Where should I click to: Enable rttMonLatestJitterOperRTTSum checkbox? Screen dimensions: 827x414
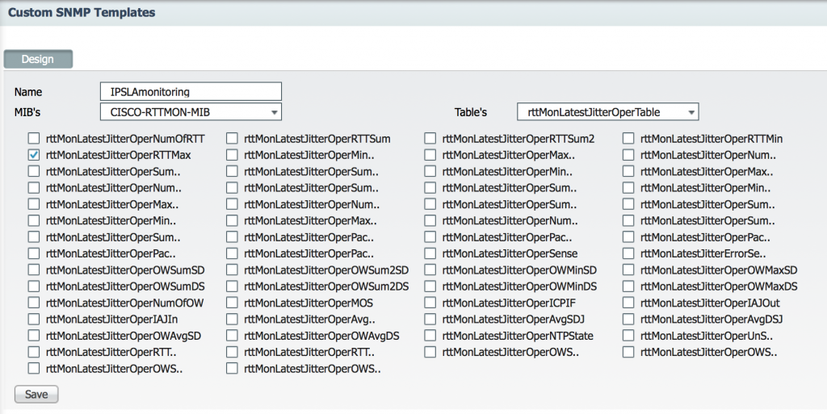point(232,139)
